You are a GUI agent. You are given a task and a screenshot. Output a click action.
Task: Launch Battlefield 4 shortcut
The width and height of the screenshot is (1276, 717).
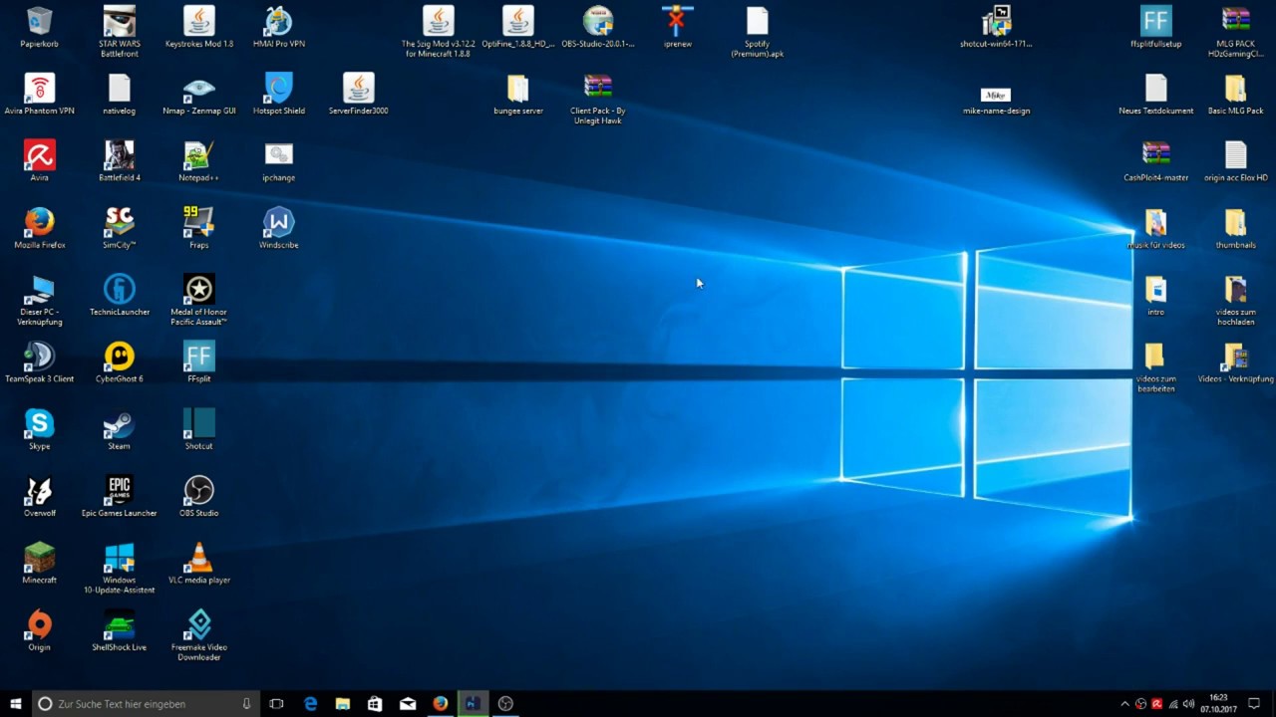coord(120,155)
